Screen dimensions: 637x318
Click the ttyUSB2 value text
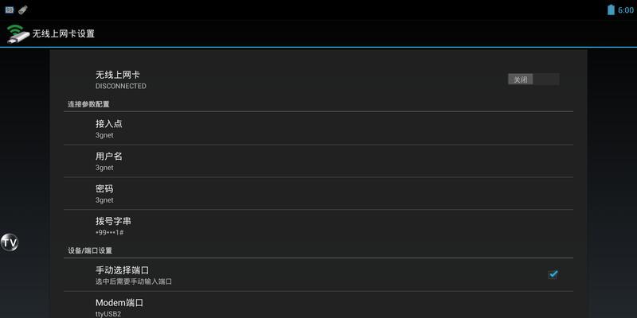(108, 314)
